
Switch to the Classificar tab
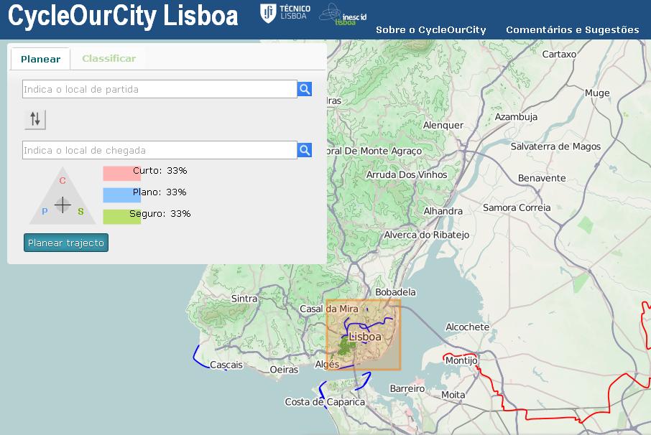108,58
